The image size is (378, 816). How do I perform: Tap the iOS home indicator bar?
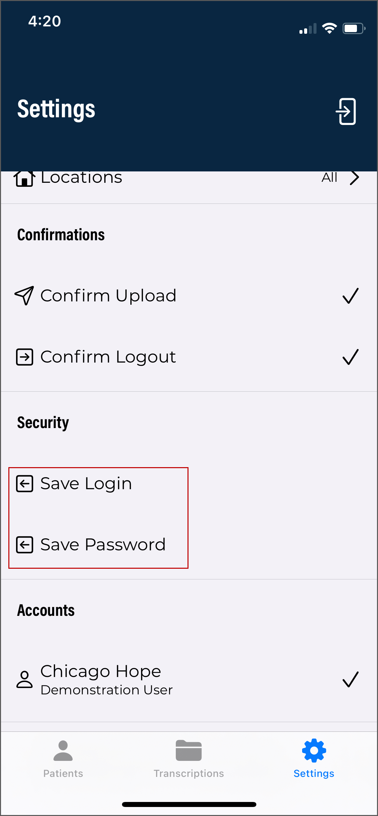[x=189, y=804]
